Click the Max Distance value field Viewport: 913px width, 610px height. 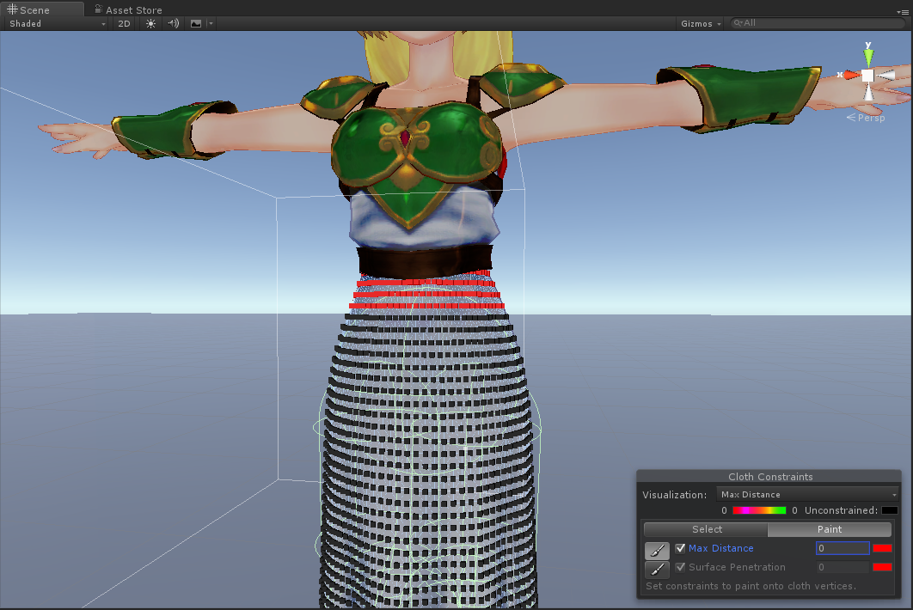point(843,548)
